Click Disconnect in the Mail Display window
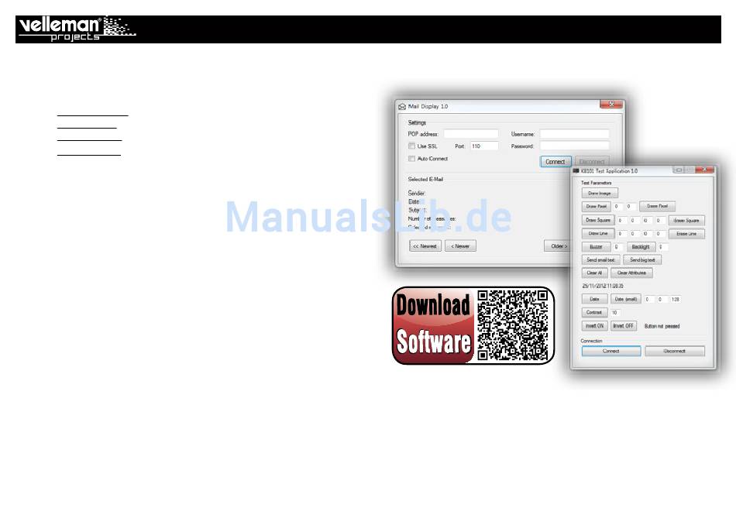 [x=592, y=162]
